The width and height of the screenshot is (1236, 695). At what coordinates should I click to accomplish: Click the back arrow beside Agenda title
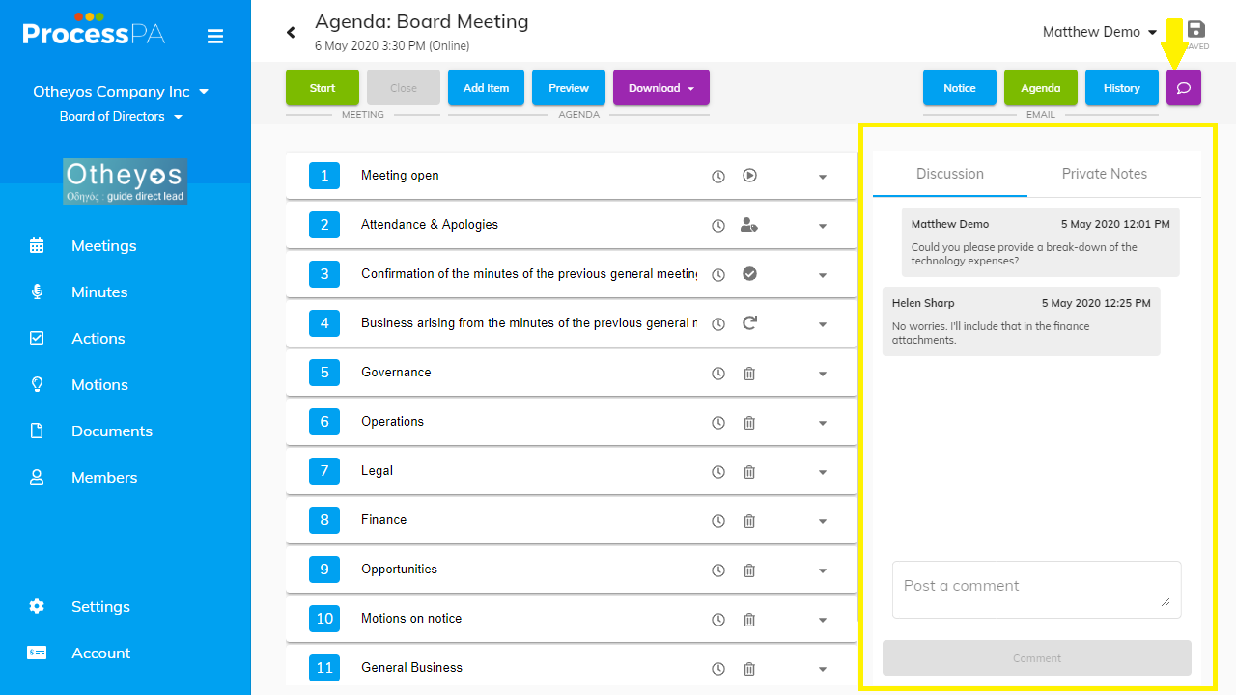pos(291,33)
